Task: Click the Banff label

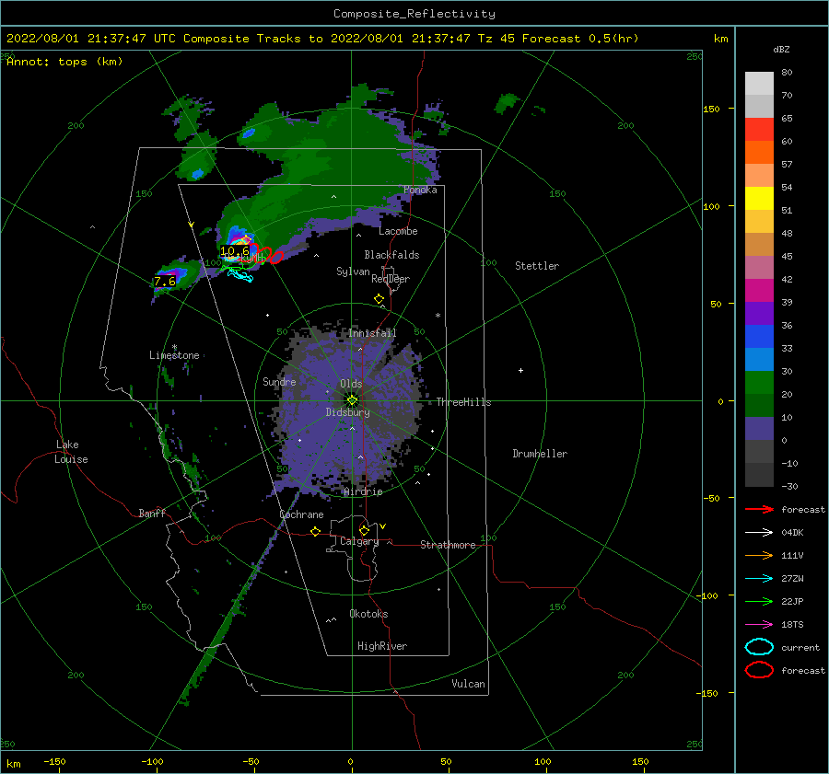Action: tap(152, 513)
